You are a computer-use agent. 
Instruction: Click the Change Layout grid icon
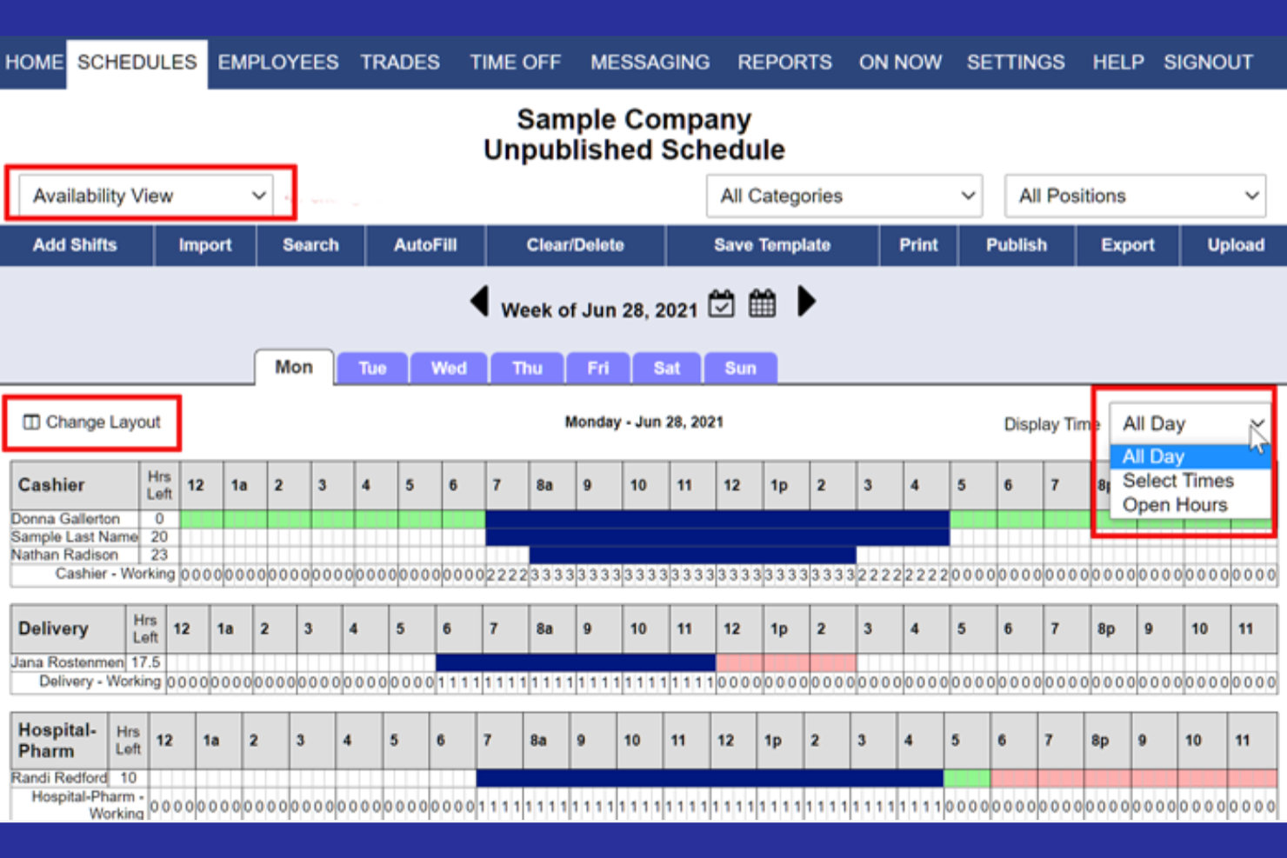pos(32,422)
